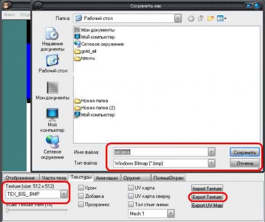Image resolution: width=265 pixels, height=222 pixels.
Task: Open Мои документы in places bar
Action: point(52,91)
